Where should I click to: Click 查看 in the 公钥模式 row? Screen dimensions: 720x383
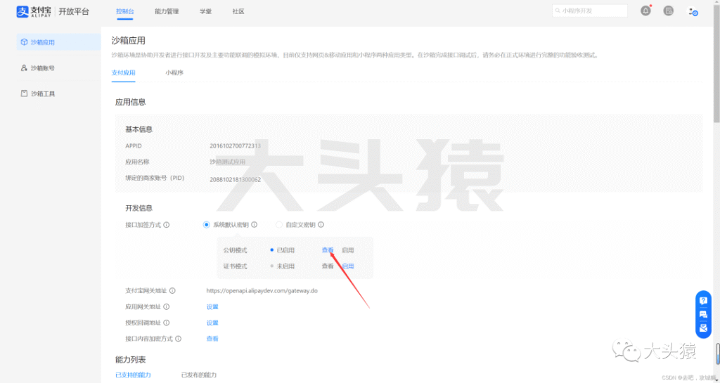pyautogui.click(x=328, y=250)
